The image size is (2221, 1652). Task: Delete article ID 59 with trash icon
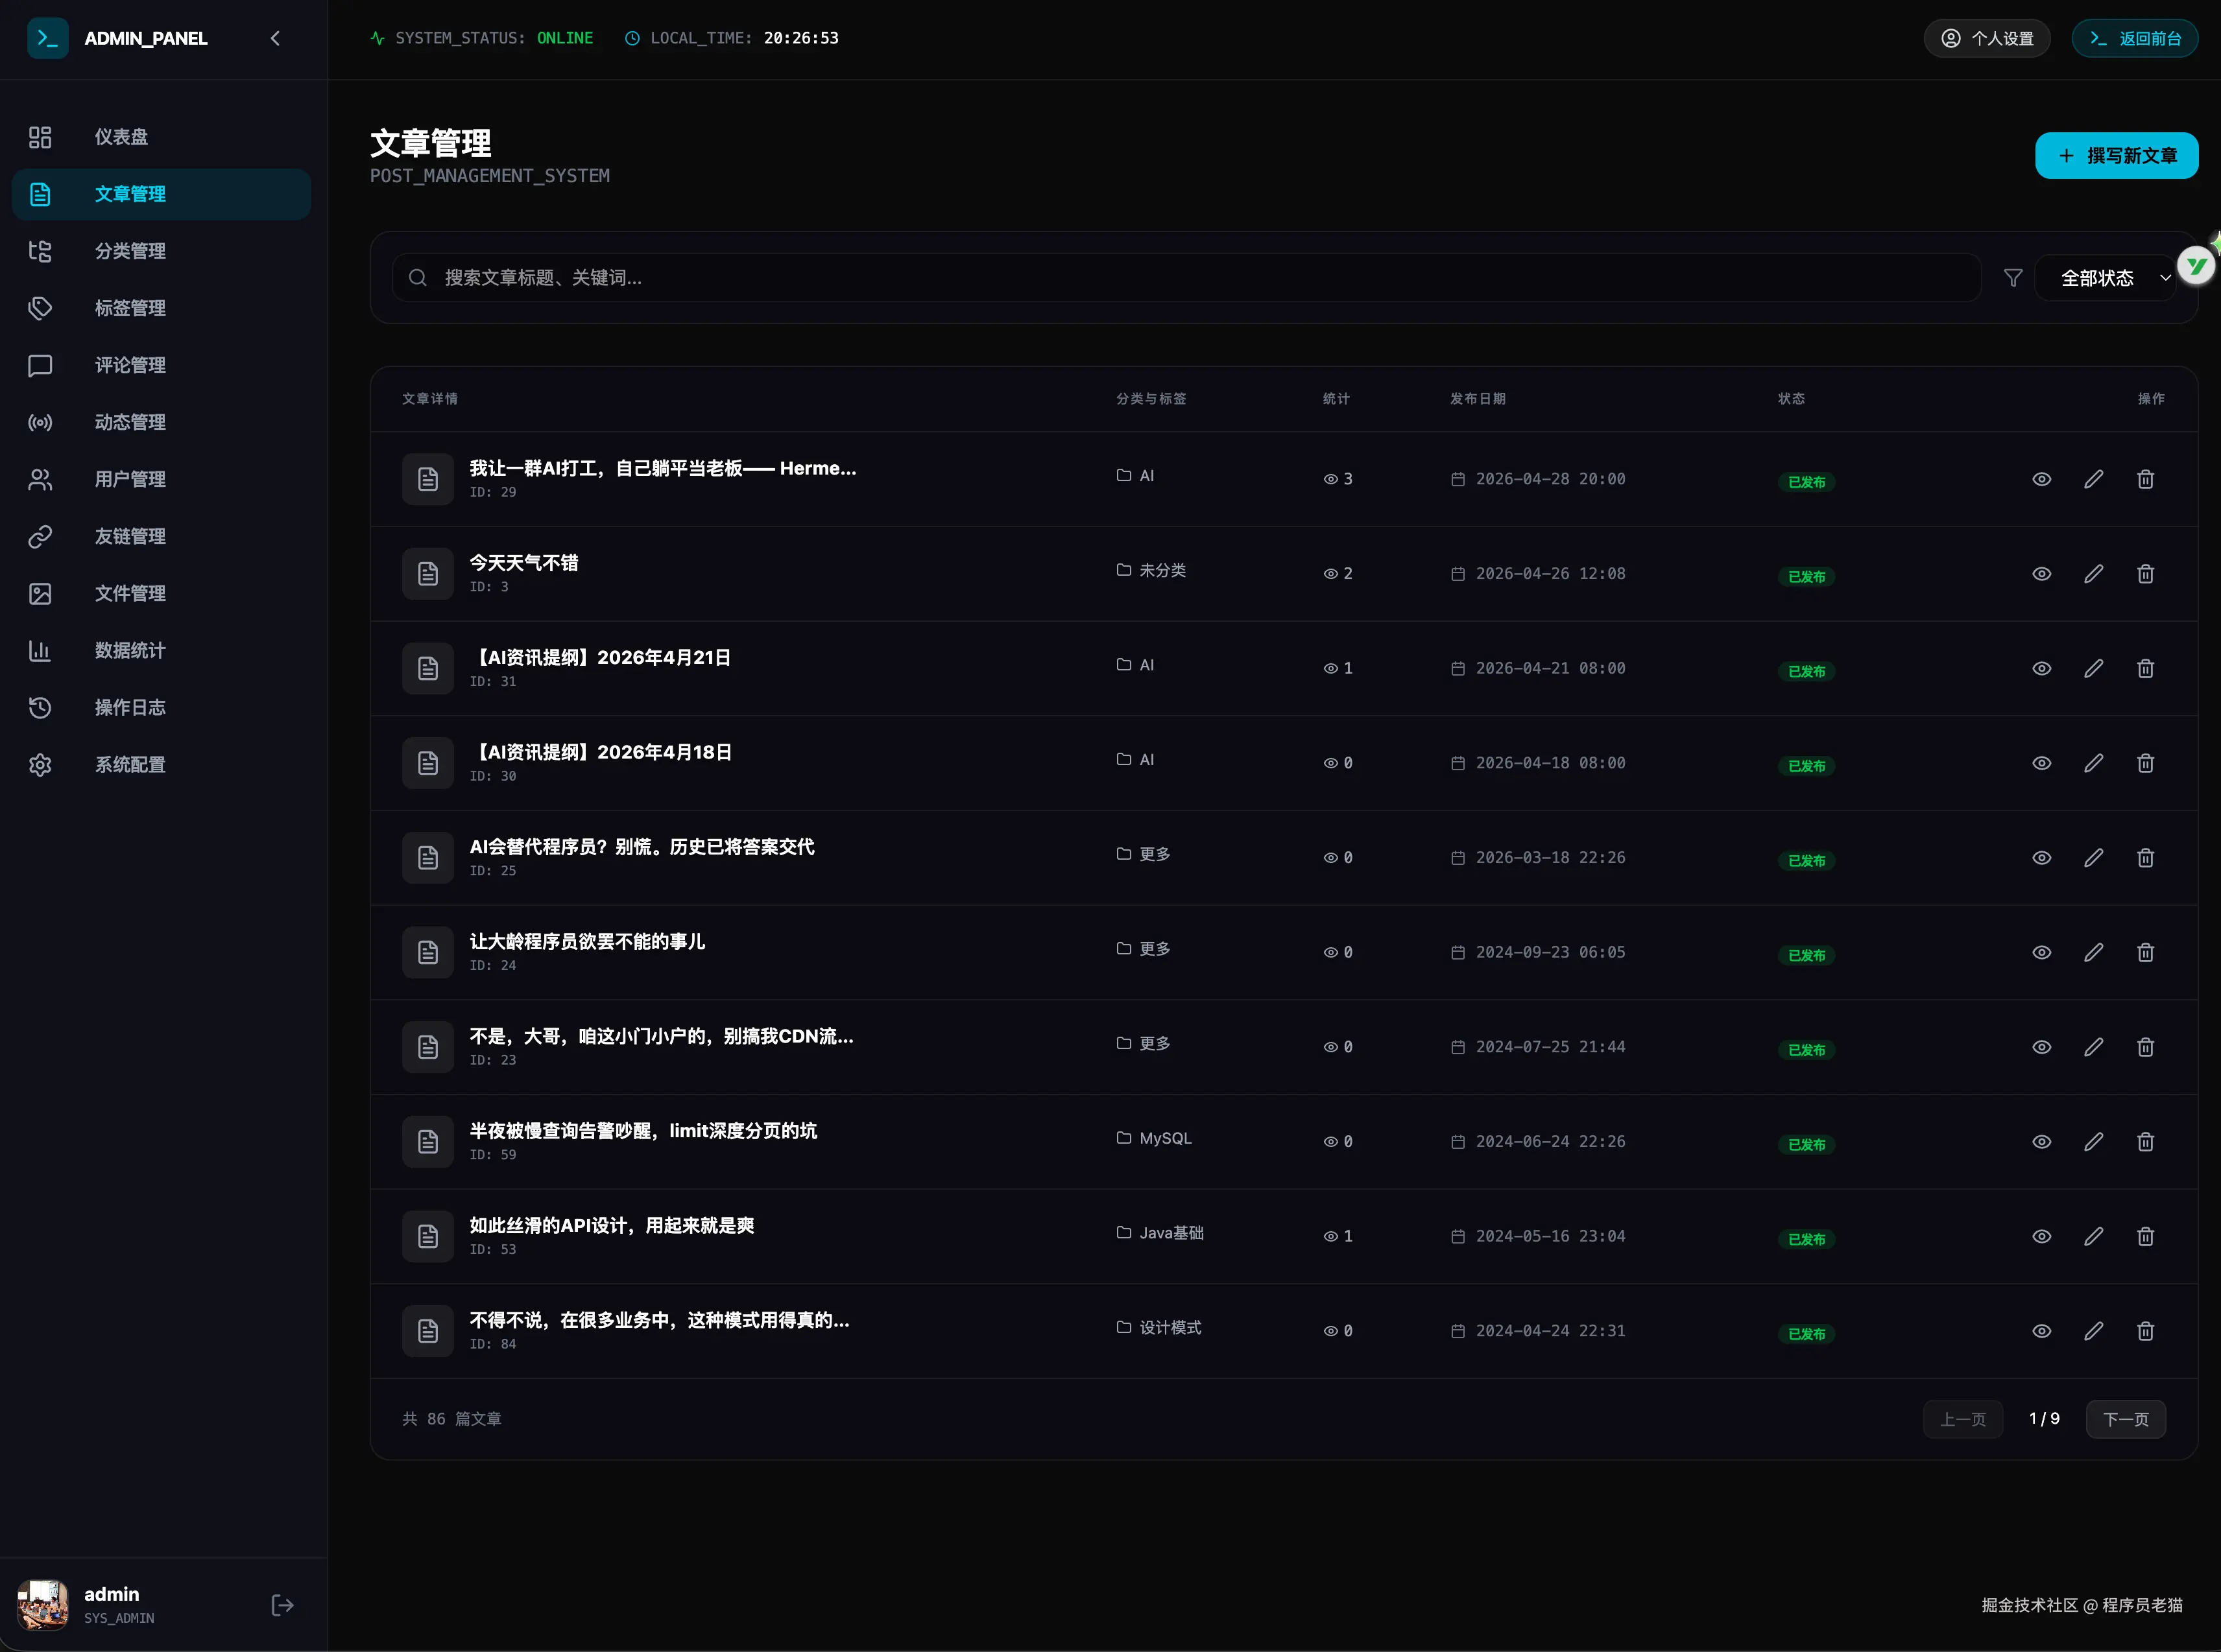pos(2145,1142)
